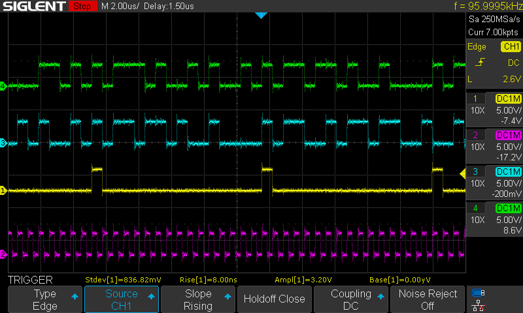Expand the Slope Rising options
Viewport: 523px width, 313px height.
point(198,299)
